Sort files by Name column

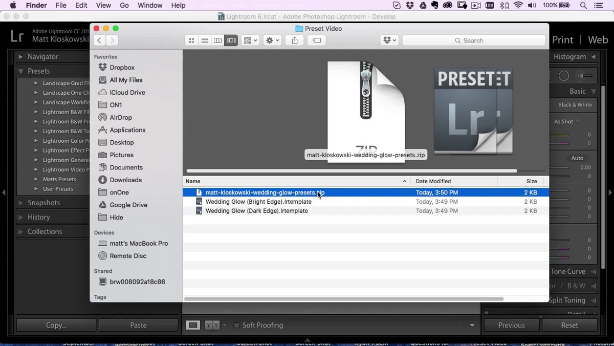296,181
